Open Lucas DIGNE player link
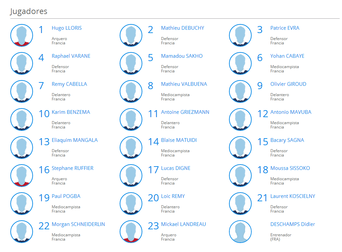 (176, 168)
